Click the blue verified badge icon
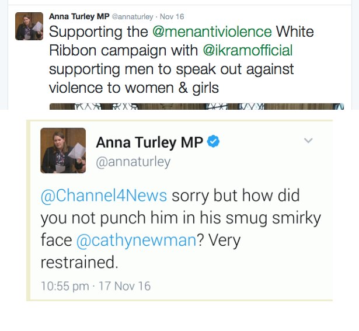Image resolution: width=359 pixels, height=331 pixels. coord(213,141)
